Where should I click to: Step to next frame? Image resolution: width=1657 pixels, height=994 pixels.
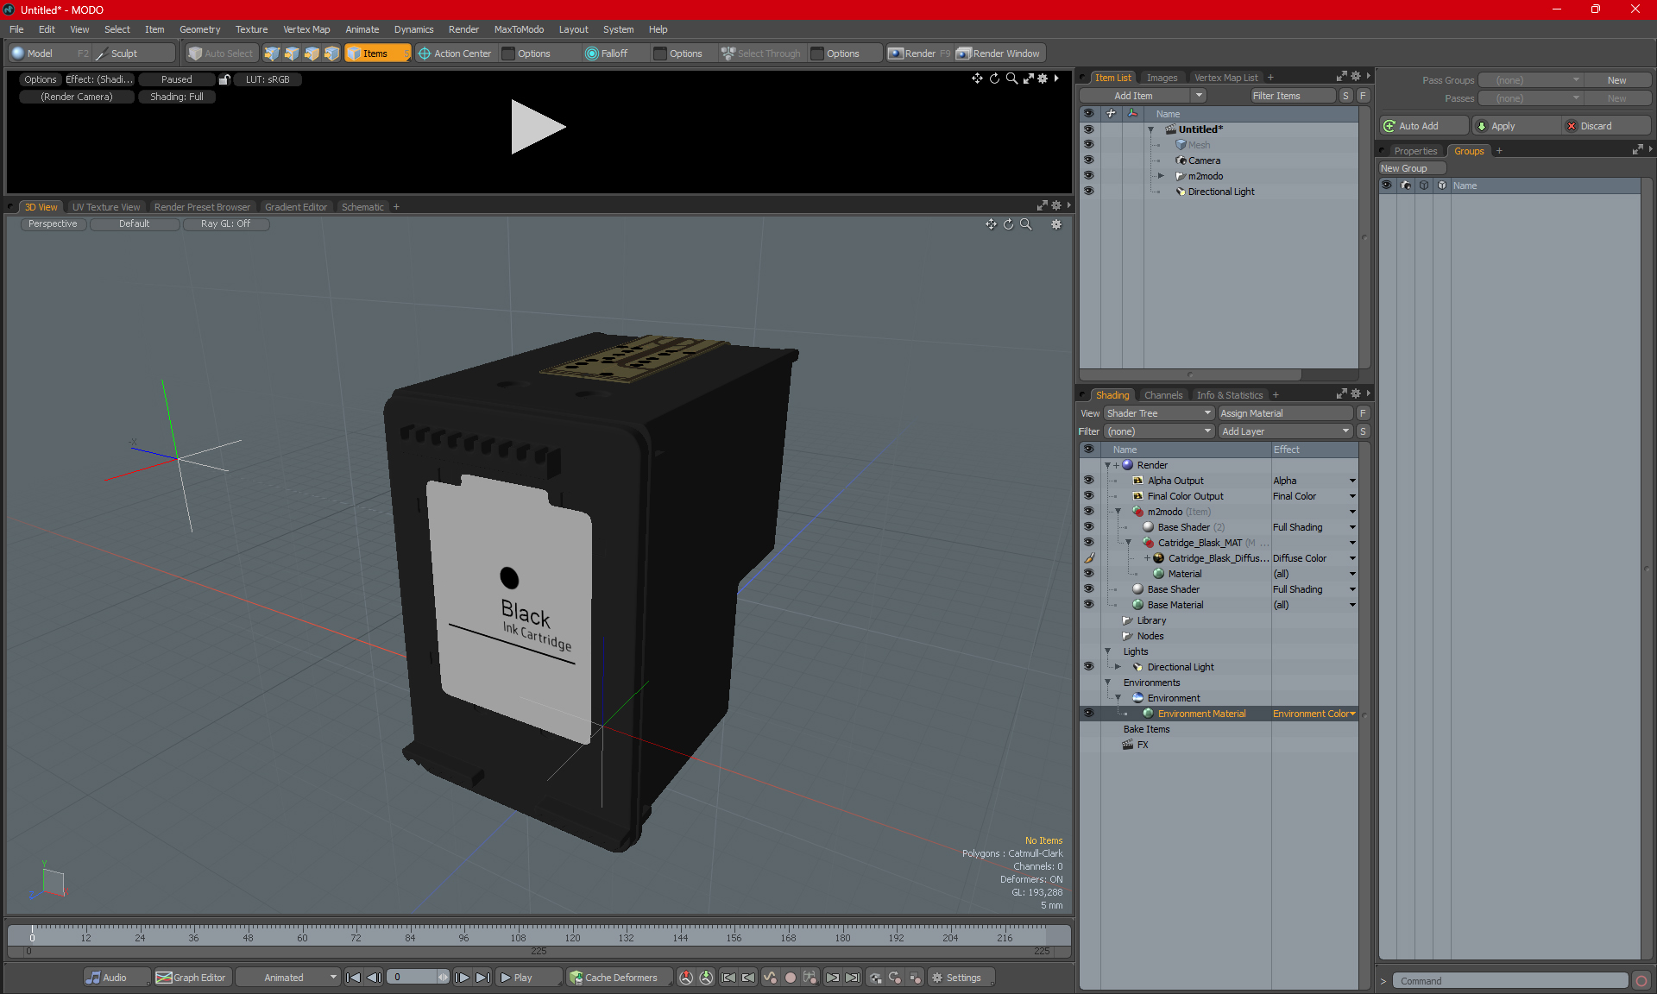click(x=463, y=978)
